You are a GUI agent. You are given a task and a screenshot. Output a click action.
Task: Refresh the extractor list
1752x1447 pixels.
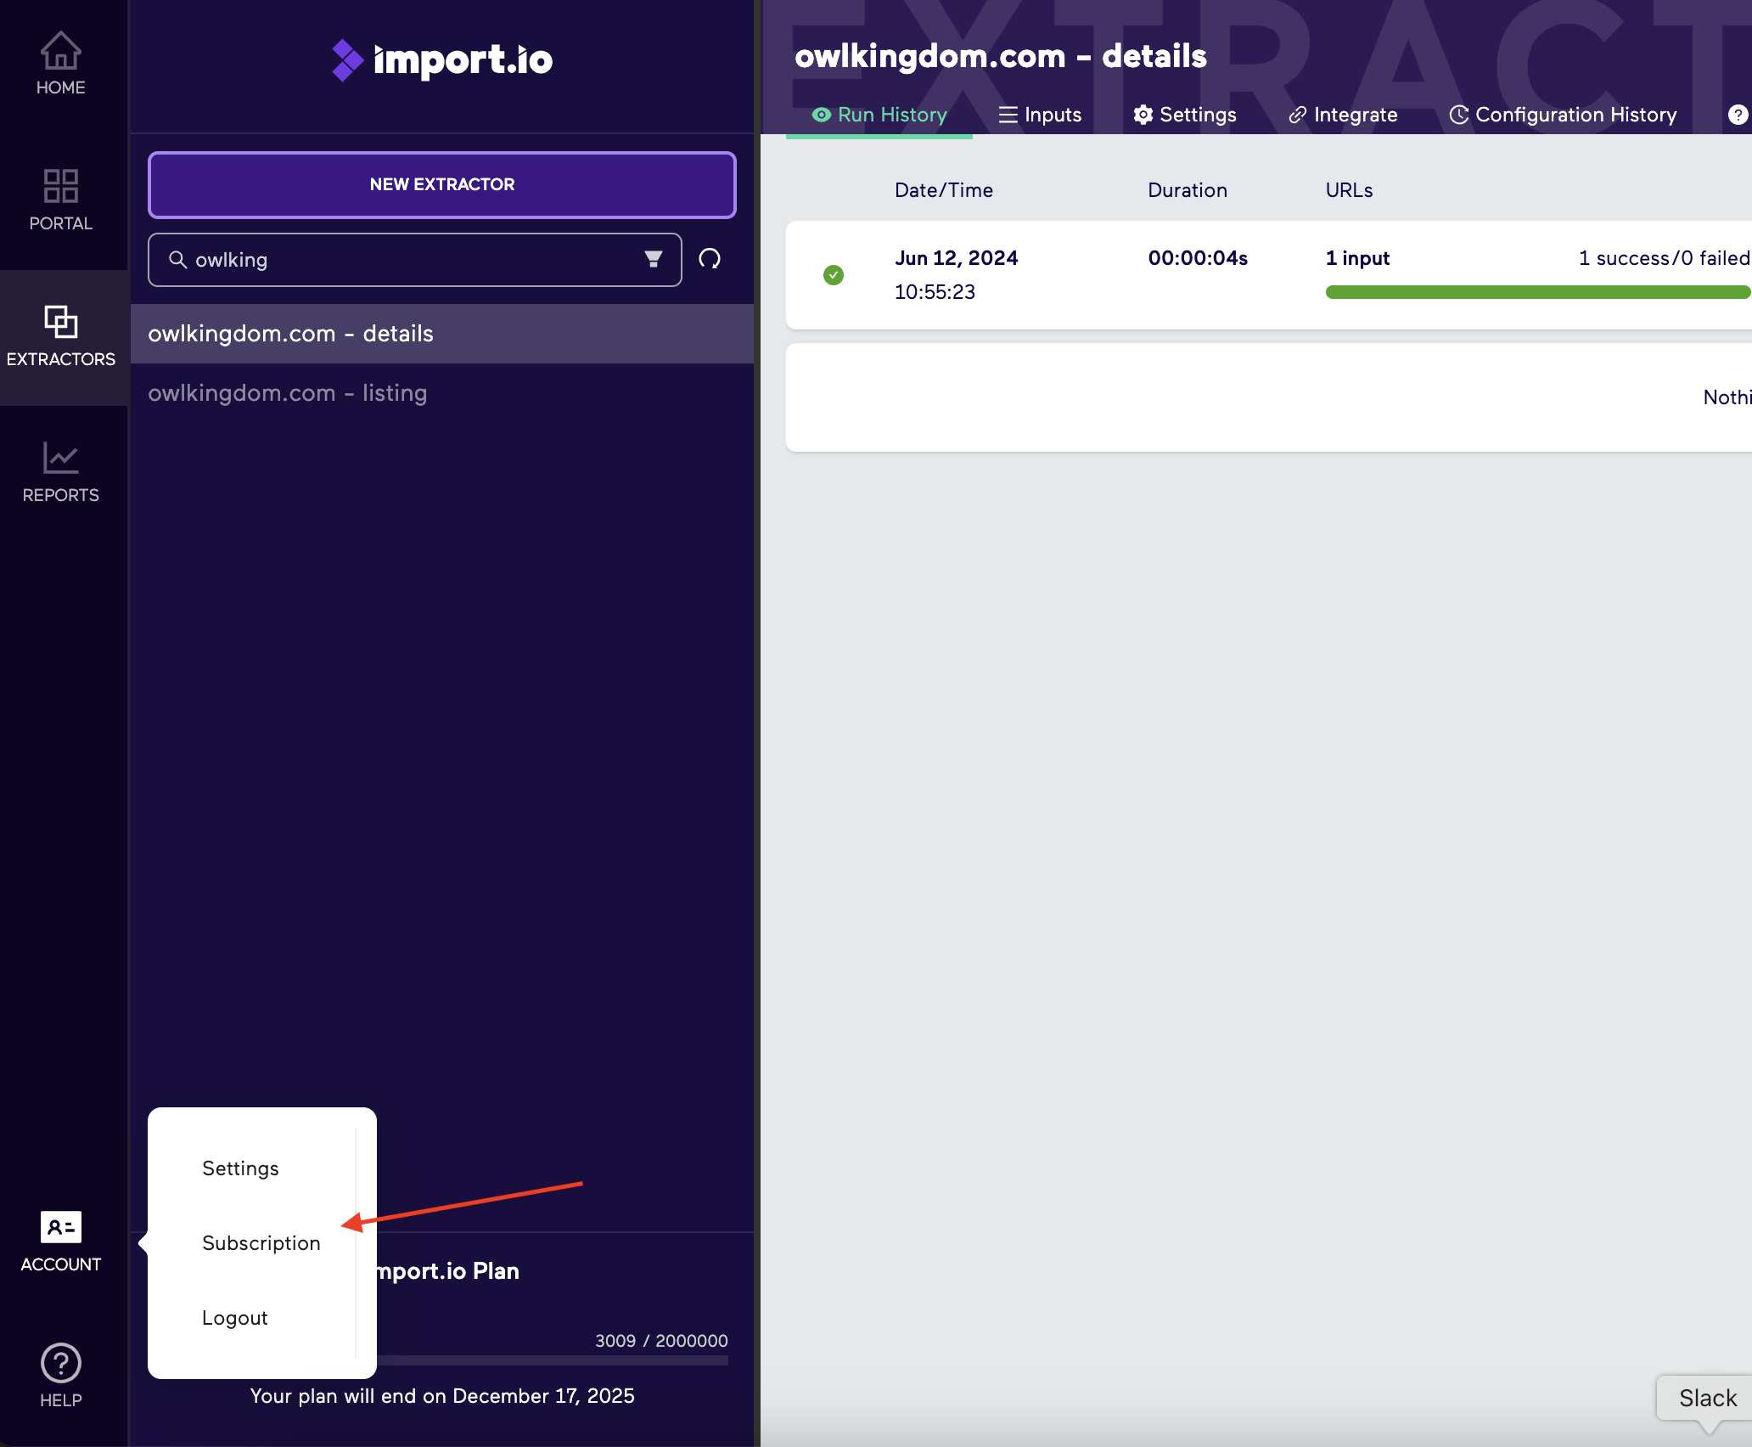tap(710, 260)
